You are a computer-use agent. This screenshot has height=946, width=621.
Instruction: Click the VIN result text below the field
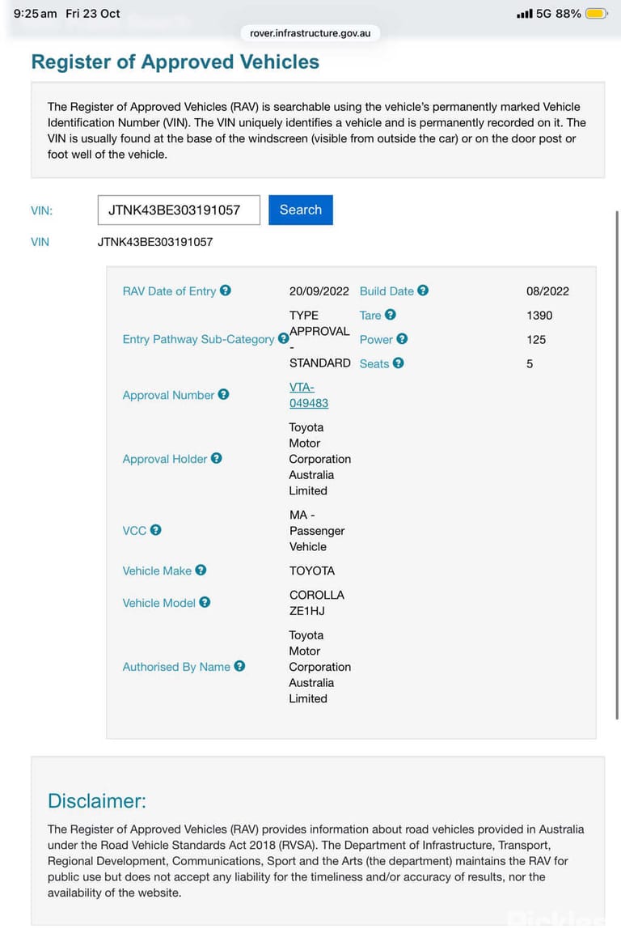(155, 242)
